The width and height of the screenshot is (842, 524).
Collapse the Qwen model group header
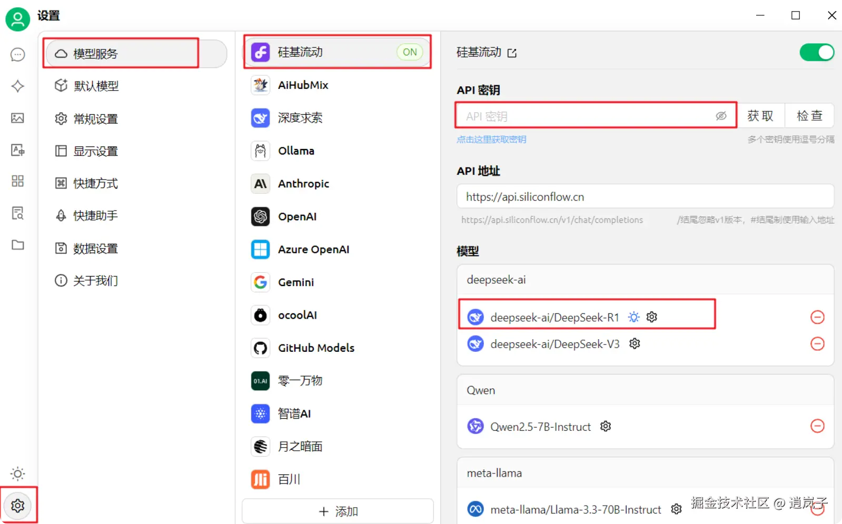point(645,390)
